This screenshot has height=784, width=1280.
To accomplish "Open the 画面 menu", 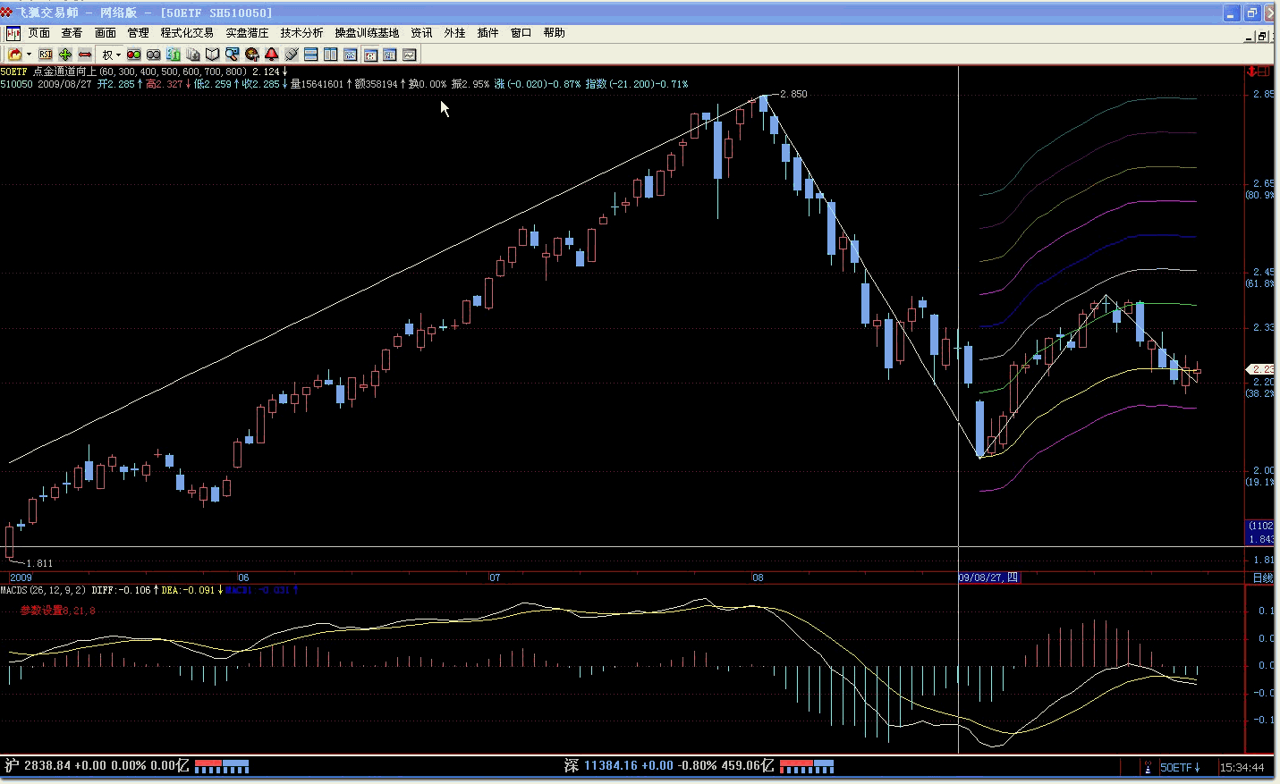I will pyautogui.click(x=105, y=33).
